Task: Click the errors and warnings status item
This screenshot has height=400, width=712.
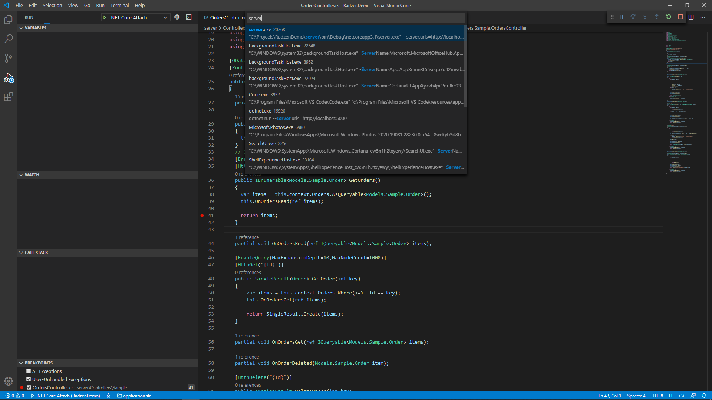Action: 15,396
